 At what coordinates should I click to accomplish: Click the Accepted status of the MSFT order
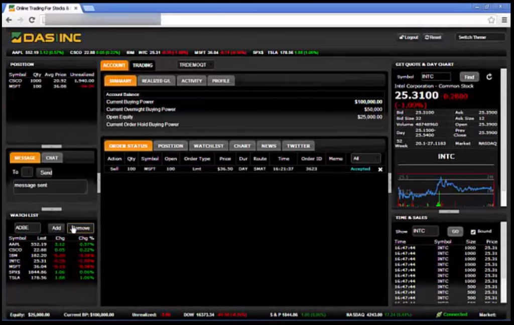point(360,169)
